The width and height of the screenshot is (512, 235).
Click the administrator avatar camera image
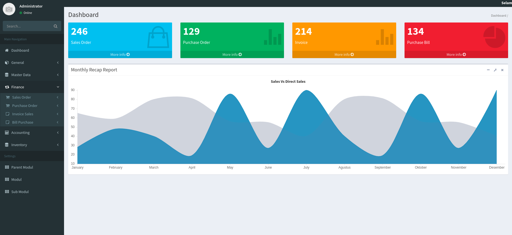[9, 9]
